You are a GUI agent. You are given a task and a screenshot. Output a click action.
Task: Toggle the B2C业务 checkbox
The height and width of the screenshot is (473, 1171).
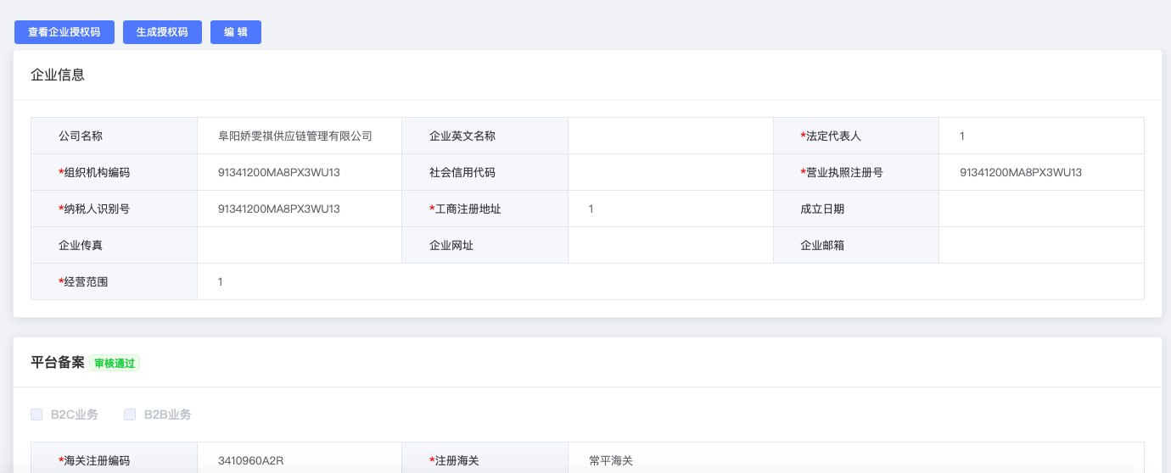coord(36,415)
